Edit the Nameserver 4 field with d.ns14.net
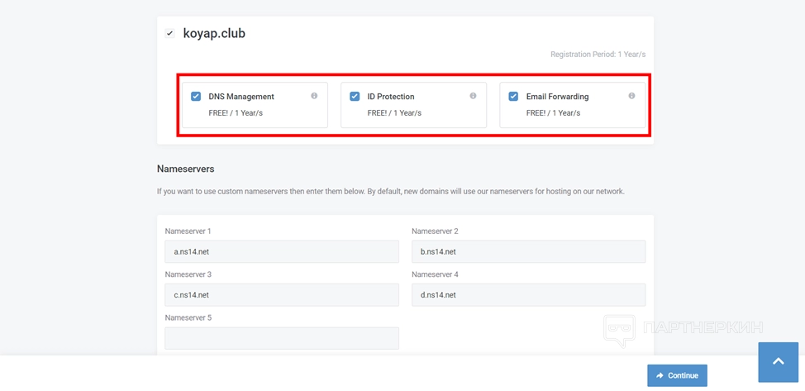The width and height of the screenshot is (805, 391). 528,295
